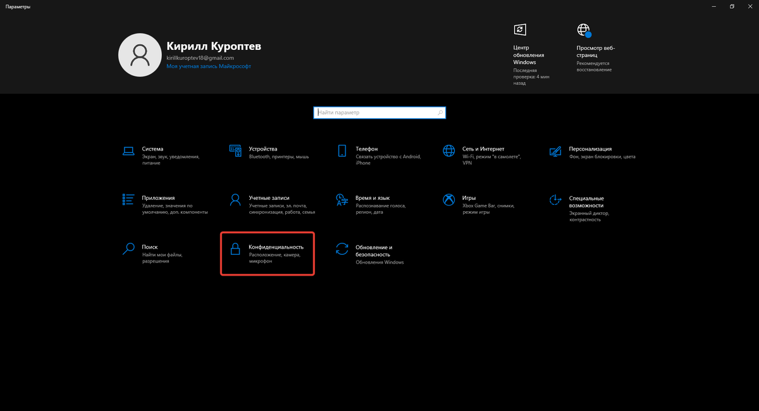This screenshot has height=411, width=759.
Task: Minimize the Параметры window
Action: point(713,6)
